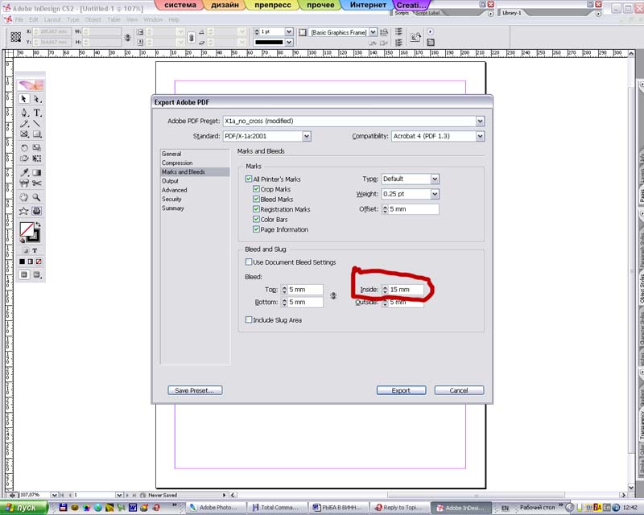Activate the Hand tool
The image size is (644, 515).
tap(24, 197)
